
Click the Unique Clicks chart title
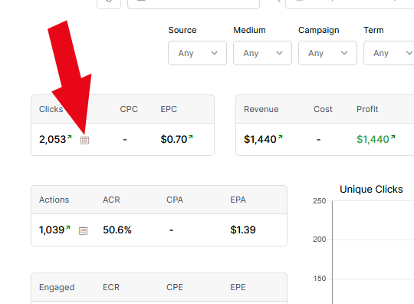371,190
